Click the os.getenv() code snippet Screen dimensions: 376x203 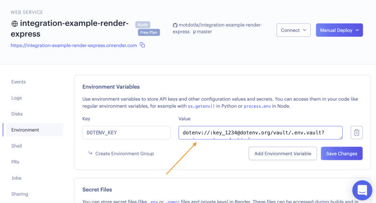(x=201, y=106)
